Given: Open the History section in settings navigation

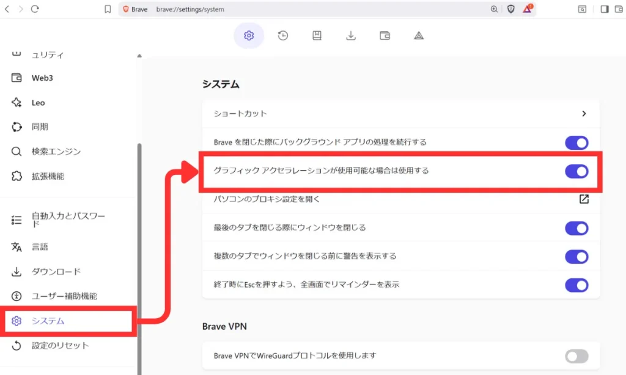Looking at the screenshot, I should (282, 35).
